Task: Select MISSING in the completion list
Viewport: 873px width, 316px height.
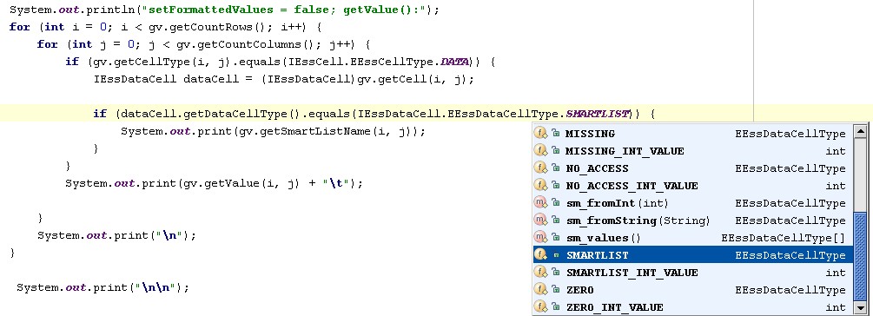Action: pyautogui.click(x=692, y=134)
